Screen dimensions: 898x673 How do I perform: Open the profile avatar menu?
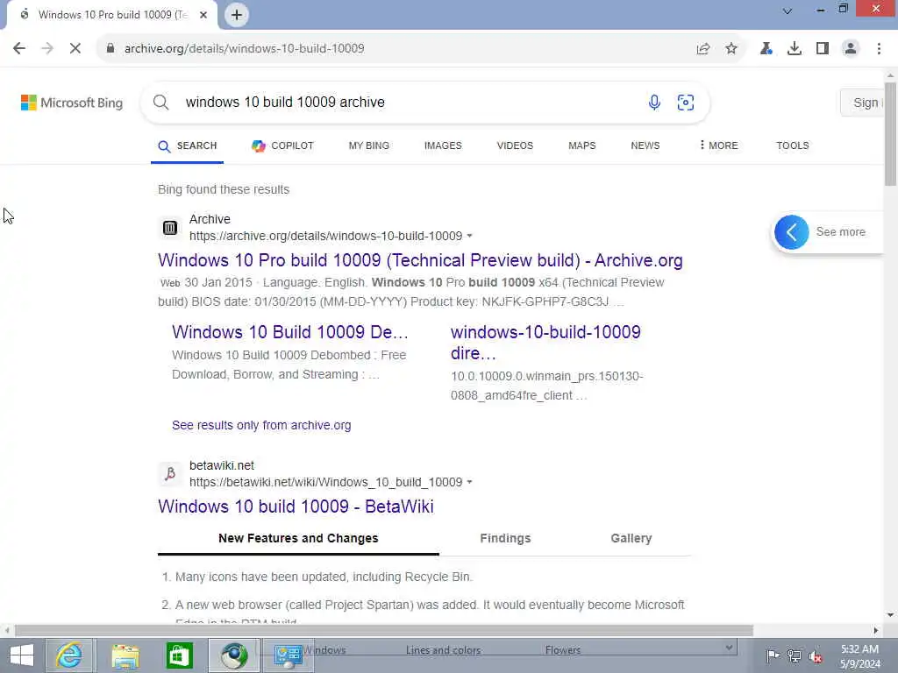851,49
